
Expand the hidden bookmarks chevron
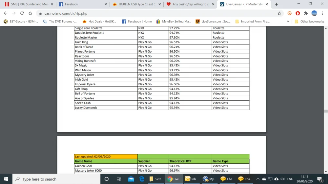click(x=288, y=22)
